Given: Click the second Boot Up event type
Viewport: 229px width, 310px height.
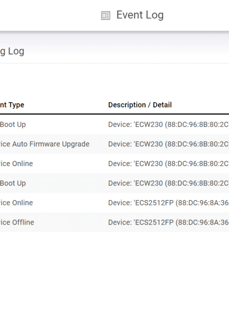Looking at the screenshot, I should 13,183.
